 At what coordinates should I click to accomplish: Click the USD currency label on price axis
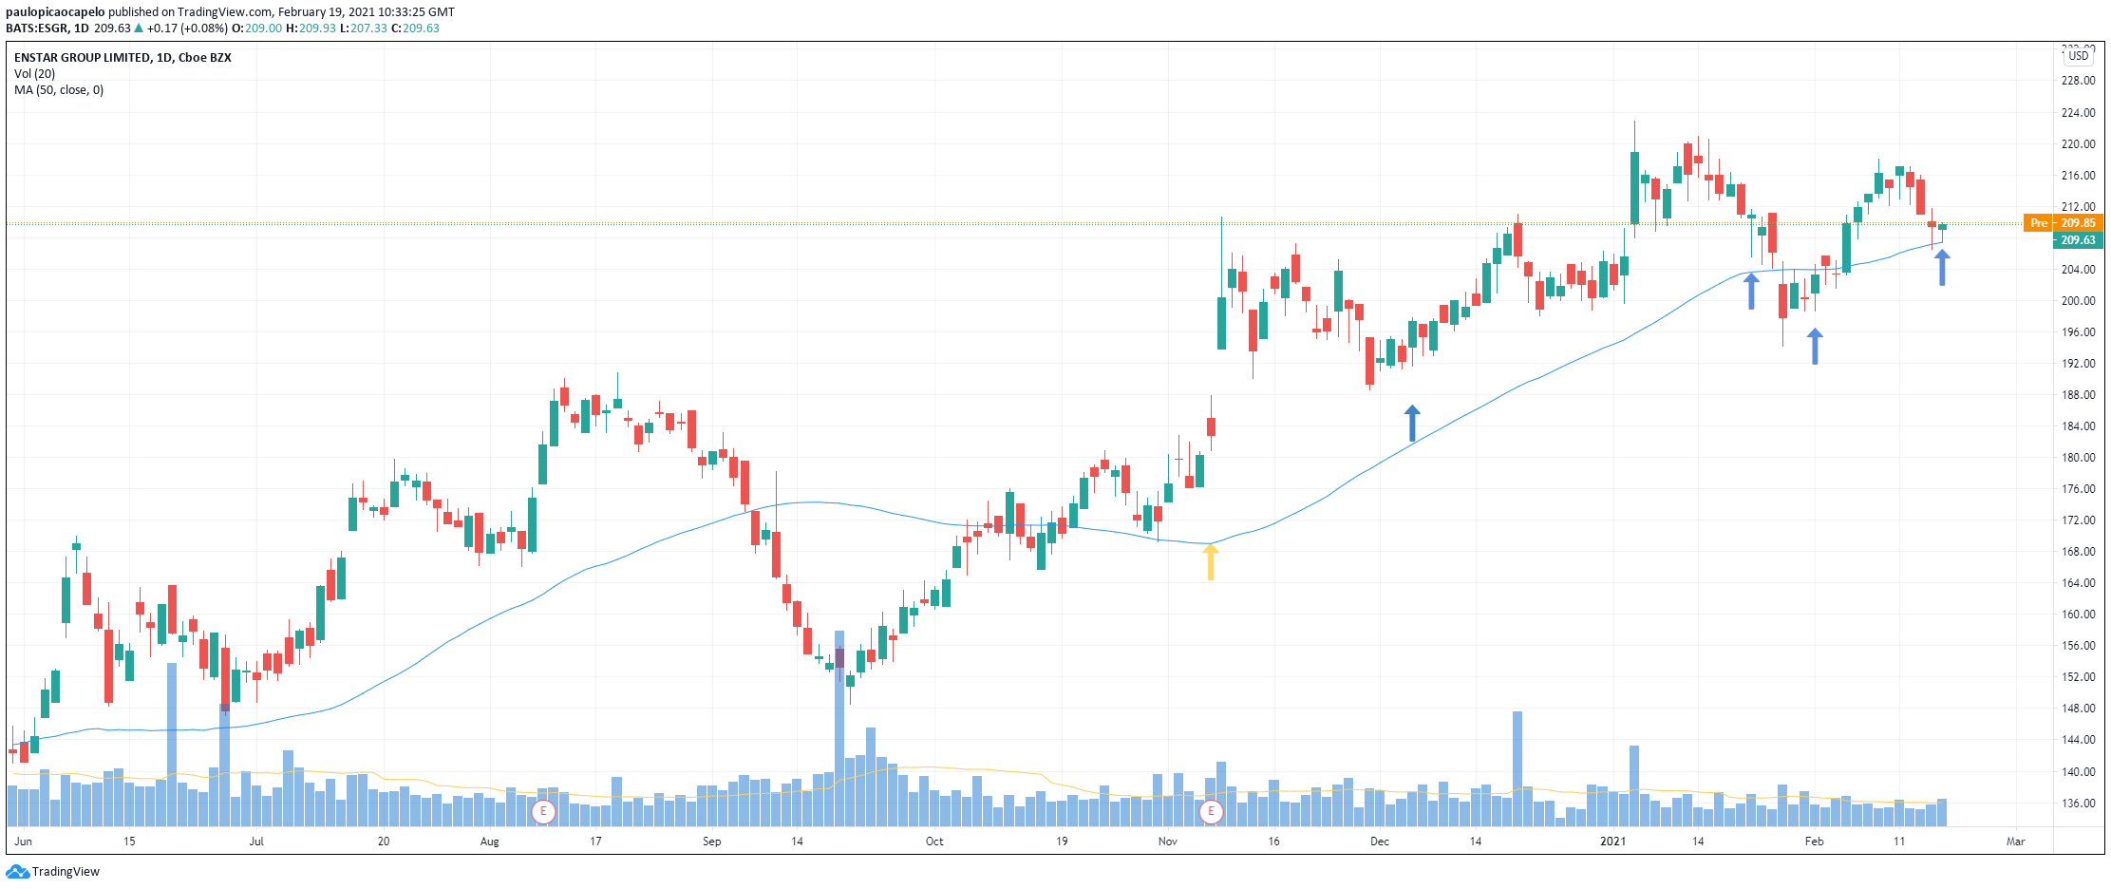(x=2079, y=56)
